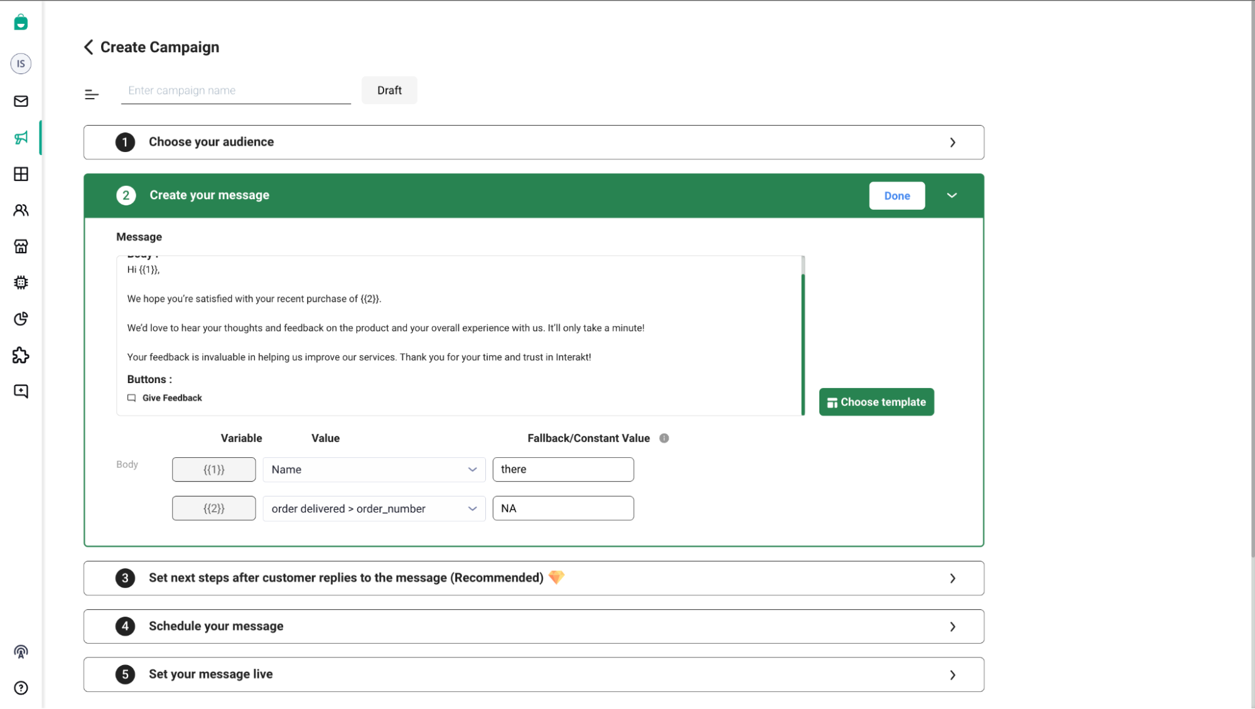Open the broadcast announcement icon near bottom
The height and width of the screenshot is (709, 1255).
tap(21, 652)
